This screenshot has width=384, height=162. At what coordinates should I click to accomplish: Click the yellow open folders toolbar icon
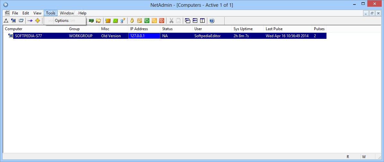pyautogui.click(x=98, y=21)
